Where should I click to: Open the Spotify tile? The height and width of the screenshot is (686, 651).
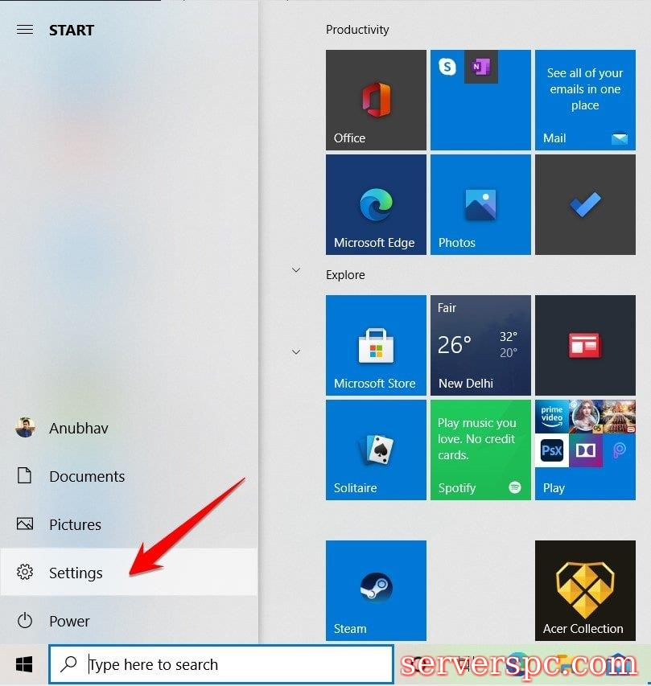[x=480, y=450]
